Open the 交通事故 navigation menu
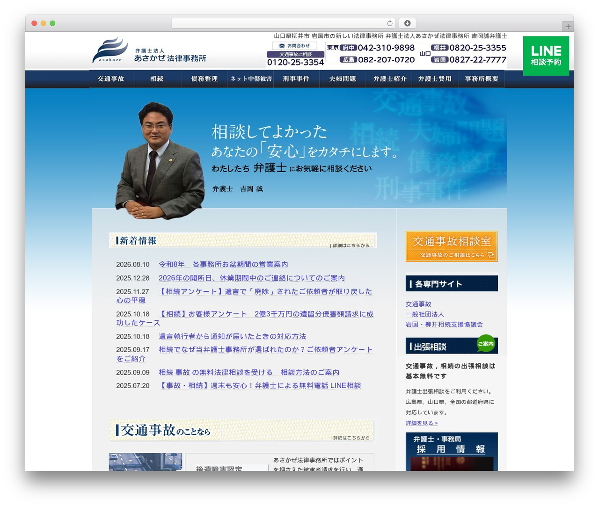Screen dimensions: 599x507 click(x=111, y=79)
